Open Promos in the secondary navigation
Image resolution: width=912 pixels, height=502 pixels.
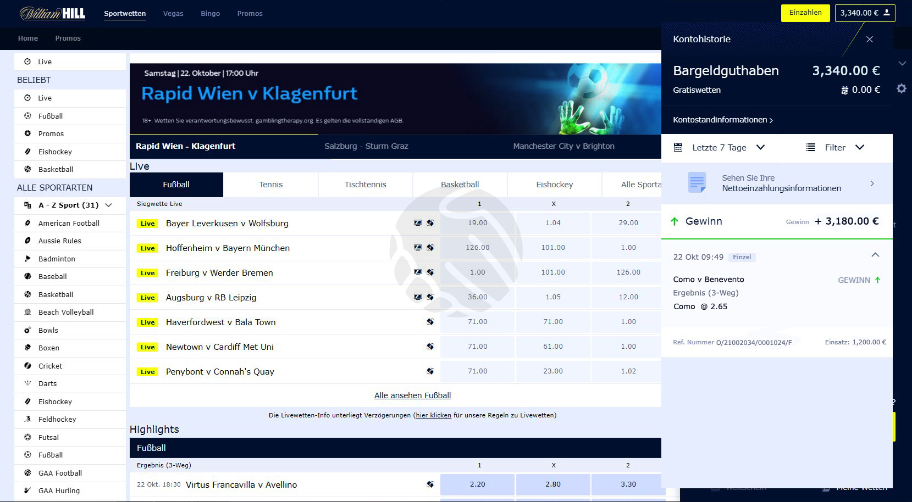[x=68, y=38]
